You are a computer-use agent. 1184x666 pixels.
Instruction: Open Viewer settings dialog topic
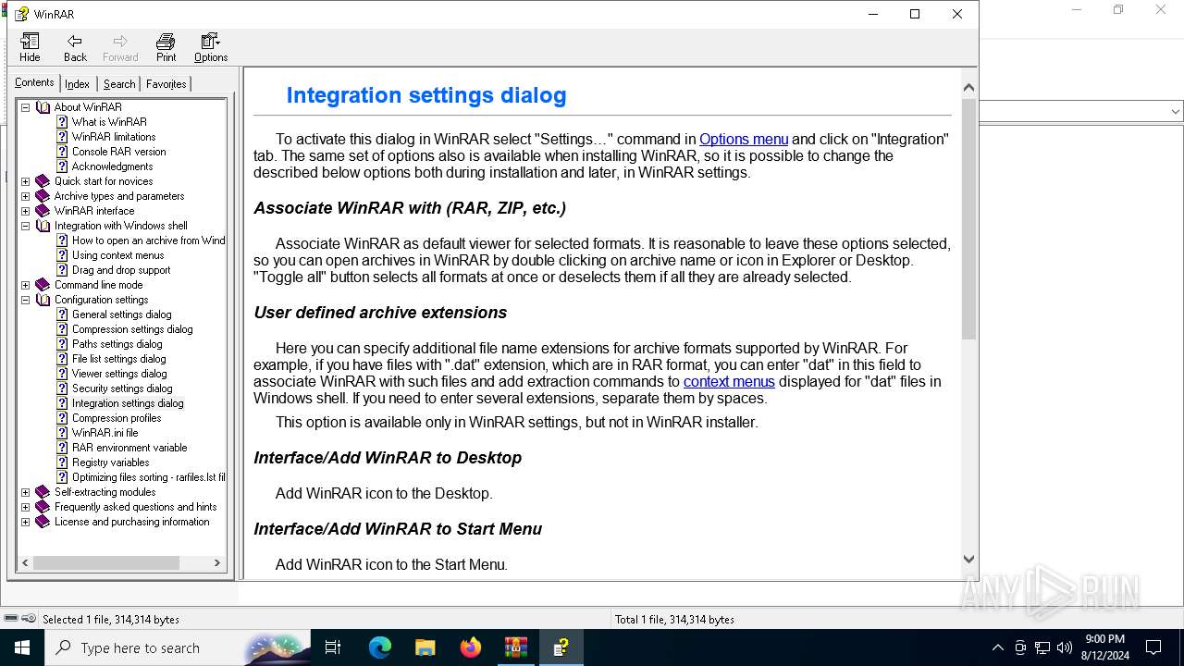point(119,374)
